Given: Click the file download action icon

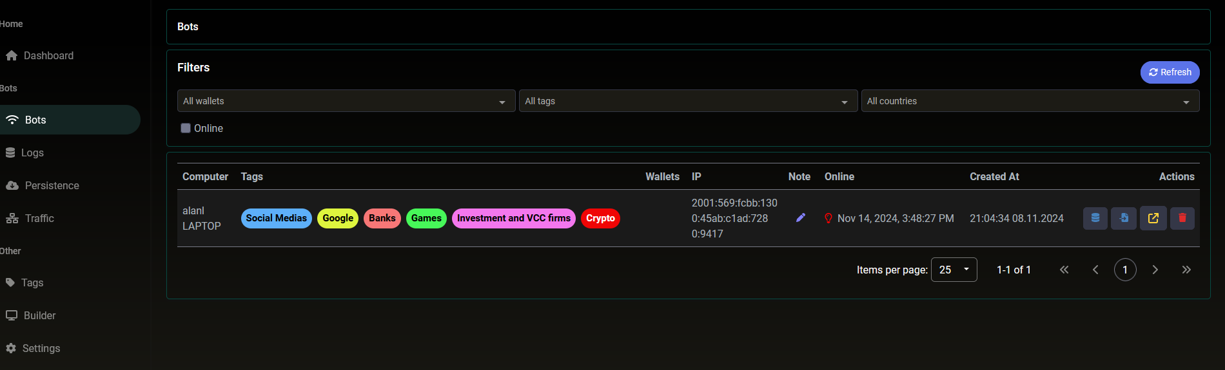Looking at the screenshot, I should coord(1124,218).
